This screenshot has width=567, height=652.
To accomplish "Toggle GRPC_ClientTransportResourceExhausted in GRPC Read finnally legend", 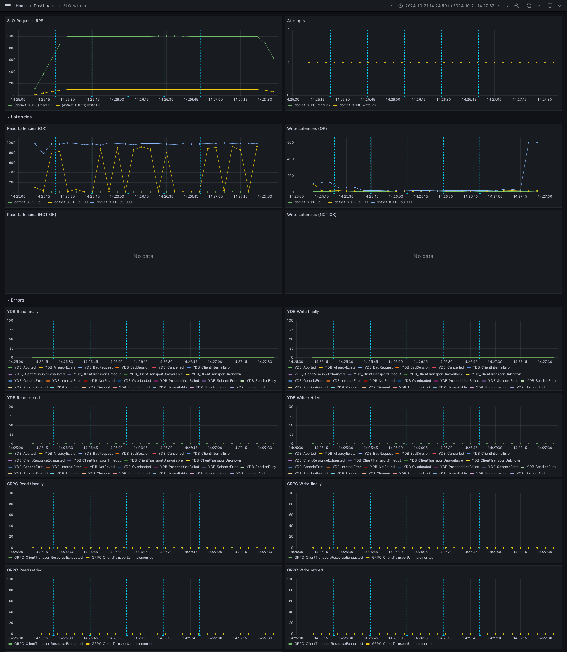I will coord(48,558).
